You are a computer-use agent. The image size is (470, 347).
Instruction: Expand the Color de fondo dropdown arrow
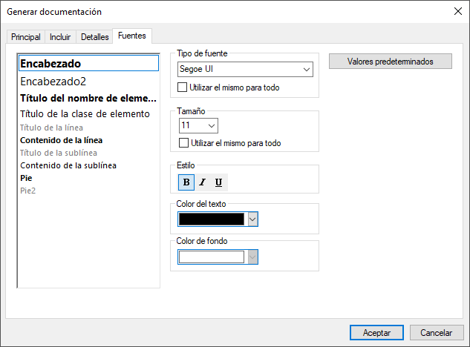(252, 257)
